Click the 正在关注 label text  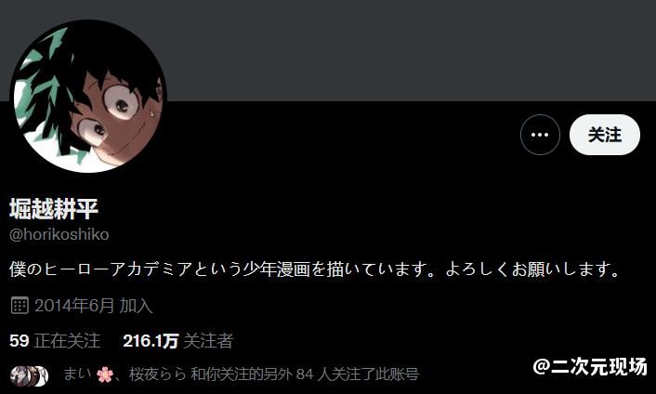(x=67, y=340)
